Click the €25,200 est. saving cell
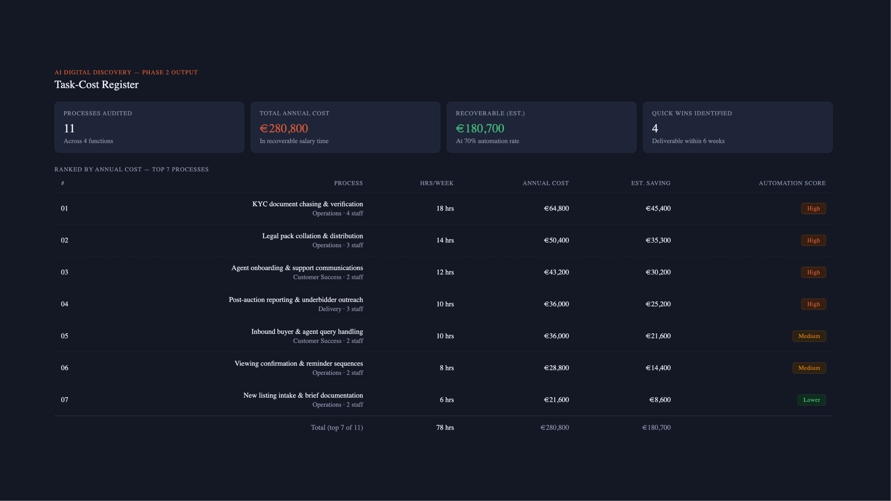Image resolution: width=891 pixels, height=501 pixels. click(x=658, y=304)
